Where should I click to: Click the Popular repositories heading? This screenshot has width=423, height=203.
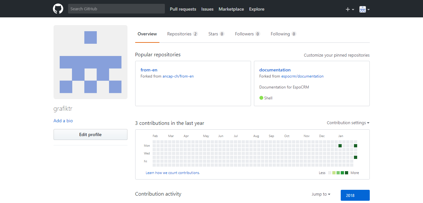[158, 55]
